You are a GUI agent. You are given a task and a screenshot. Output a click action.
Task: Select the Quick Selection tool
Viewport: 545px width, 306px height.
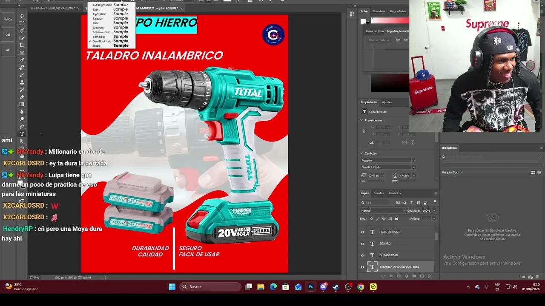point(22,38)
